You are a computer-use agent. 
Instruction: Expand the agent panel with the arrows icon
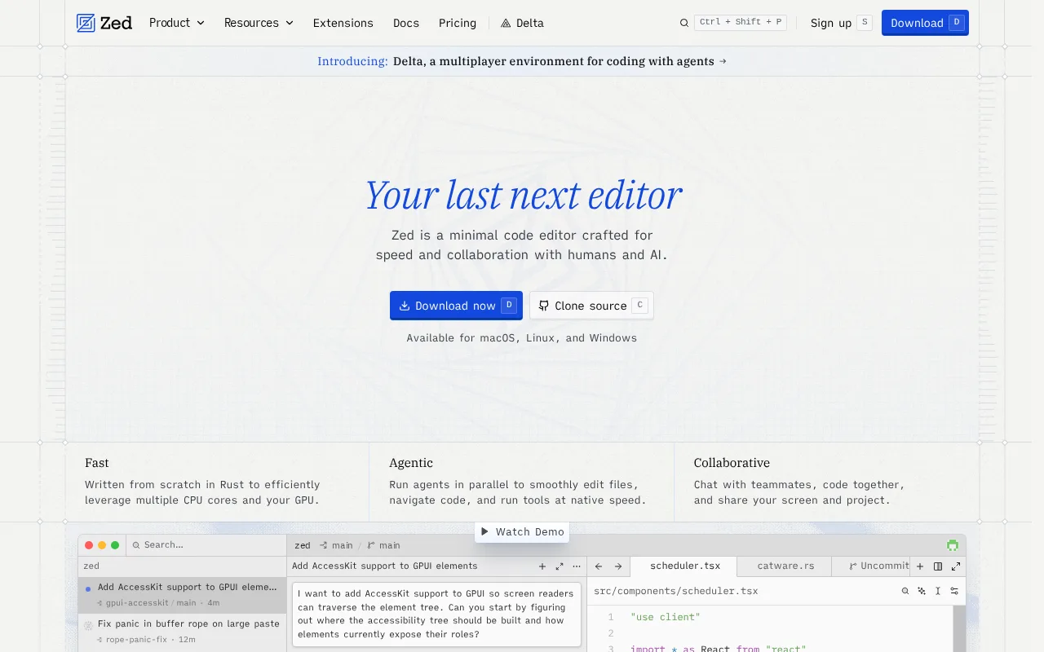coord(560,566)
